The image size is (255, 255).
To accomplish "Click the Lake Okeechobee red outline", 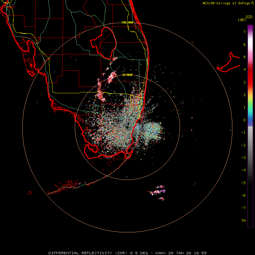I will 103,43.
